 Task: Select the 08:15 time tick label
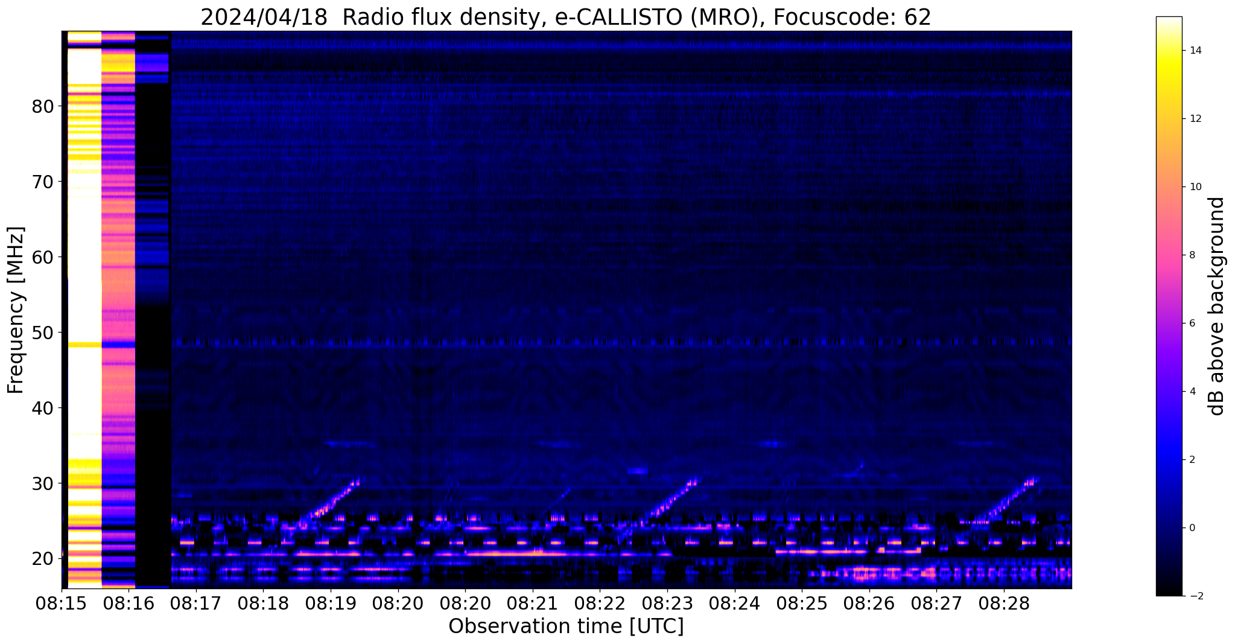tap(61, 604)
